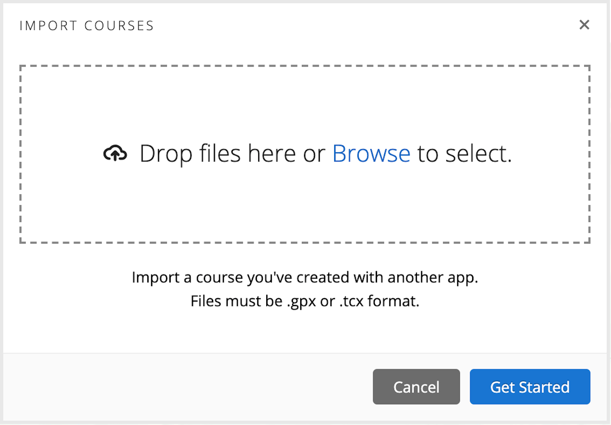Select the blue Browse hyperlink text

(x=371, y=153)
